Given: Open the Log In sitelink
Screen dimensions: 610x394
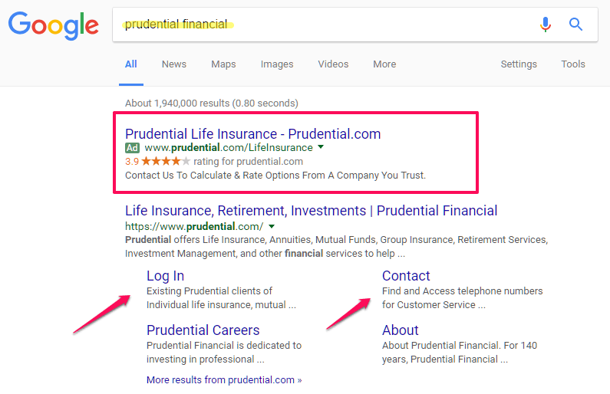Looking at the screenshot, I should coord(165,275).
